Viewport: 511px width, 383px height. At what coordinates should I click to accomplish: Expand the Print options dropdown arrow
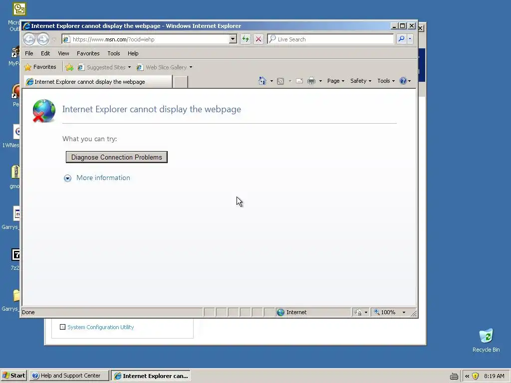[320, 81]
